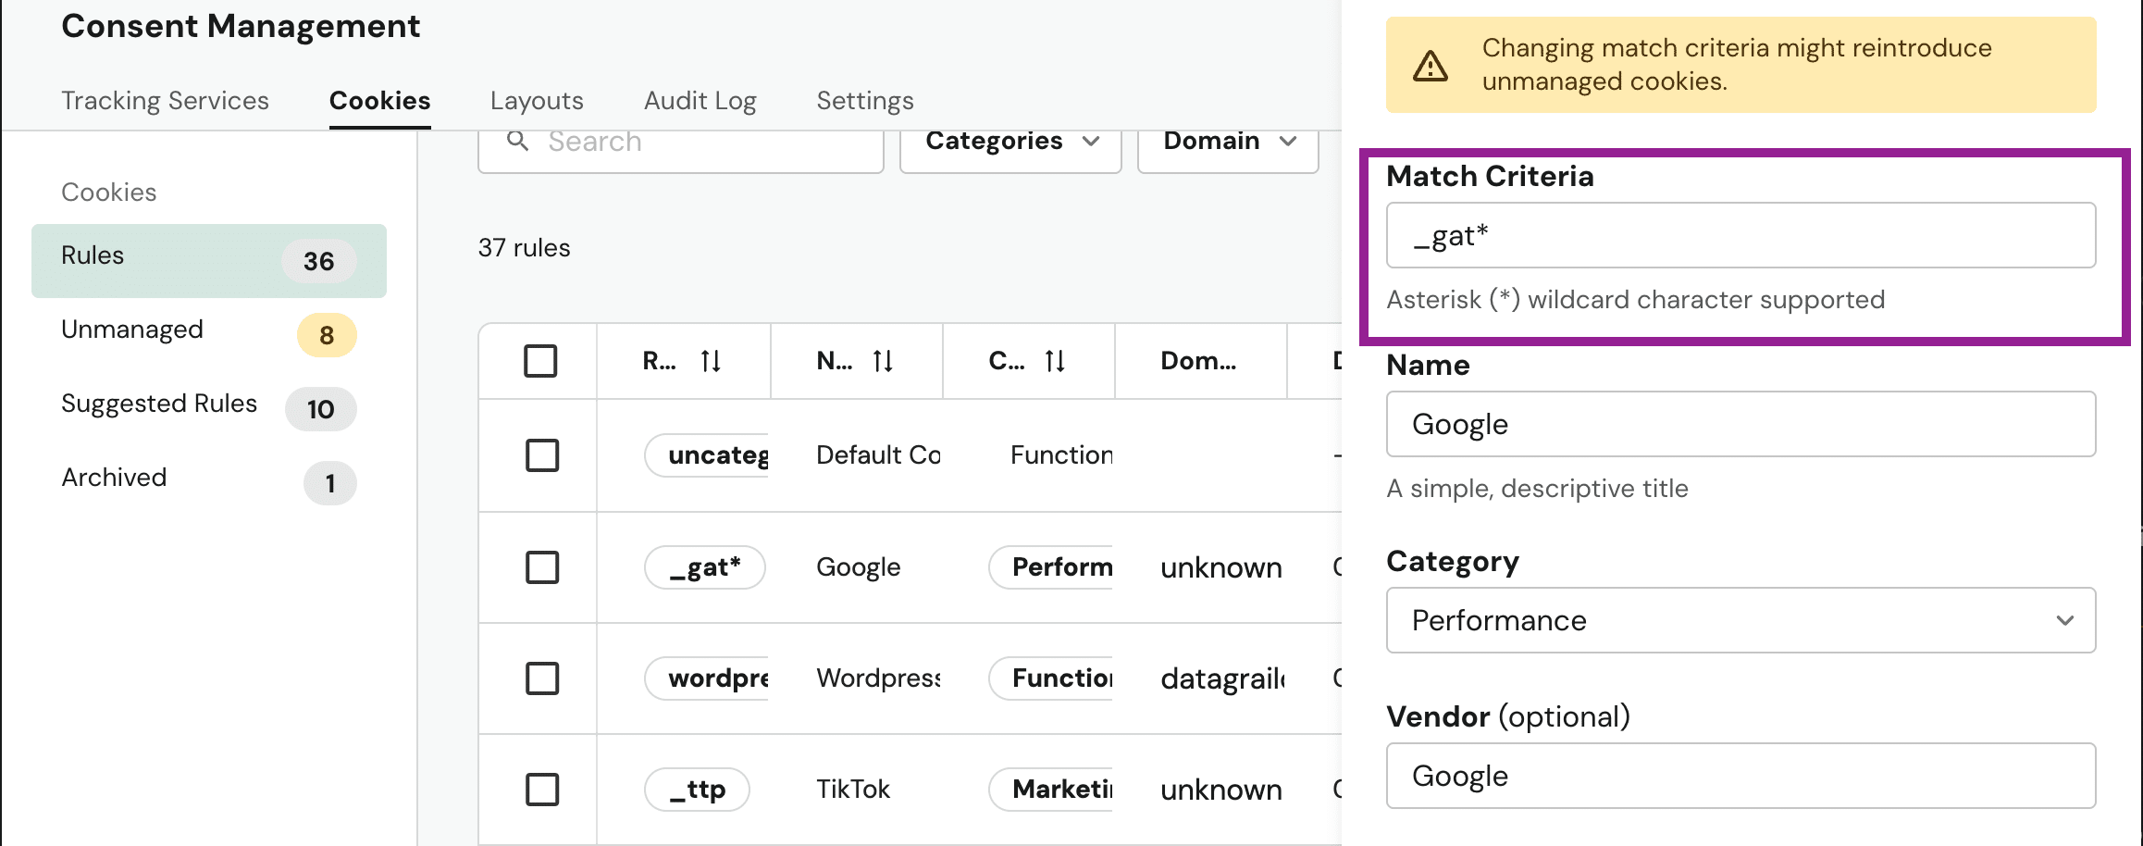Go to Suggested Rules section
Screen dimensions: 2143x846
click(159, 404)
